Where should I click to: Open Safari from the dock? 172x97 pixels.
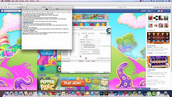point(16,93)
